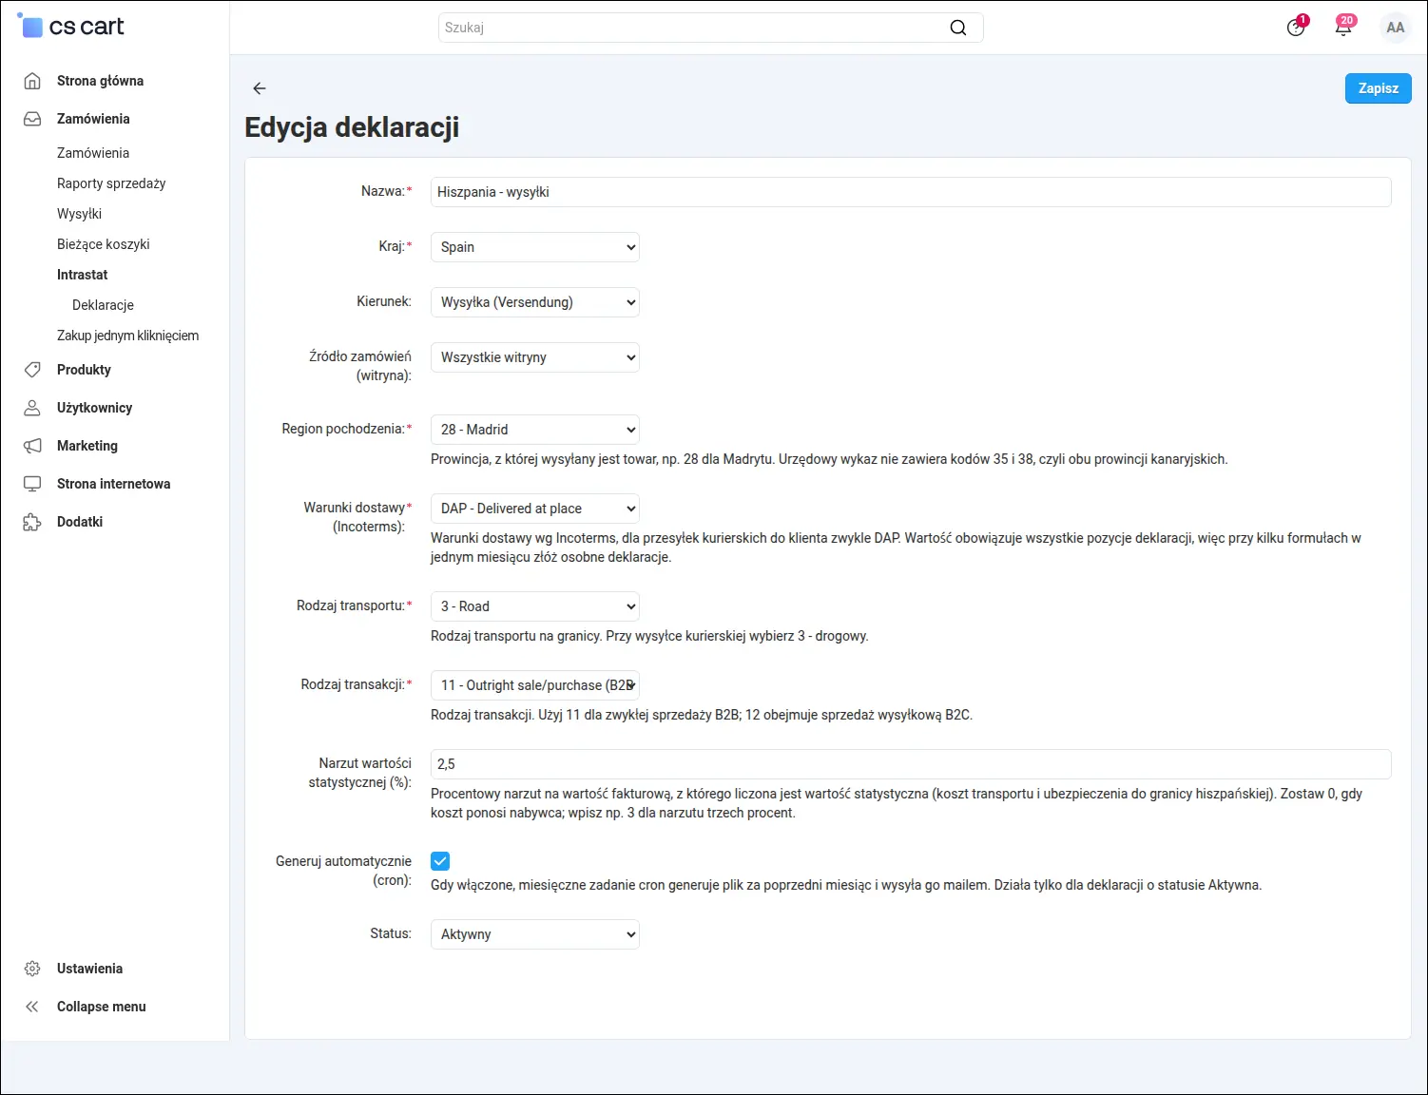Click the Zapisz button
This screenshot has height=1095, width=1428.
tap(1378, 88)
